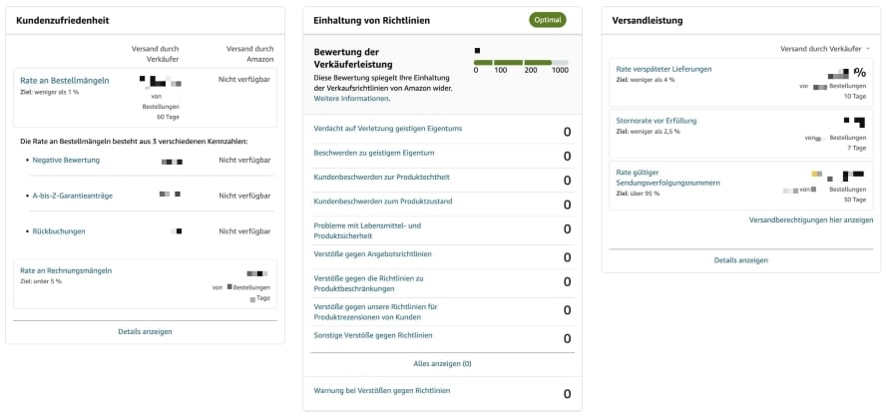Open the Versand durch Verkäufer dropdown
The width and height of the screenshot is (886, 417).
[825, 48]
